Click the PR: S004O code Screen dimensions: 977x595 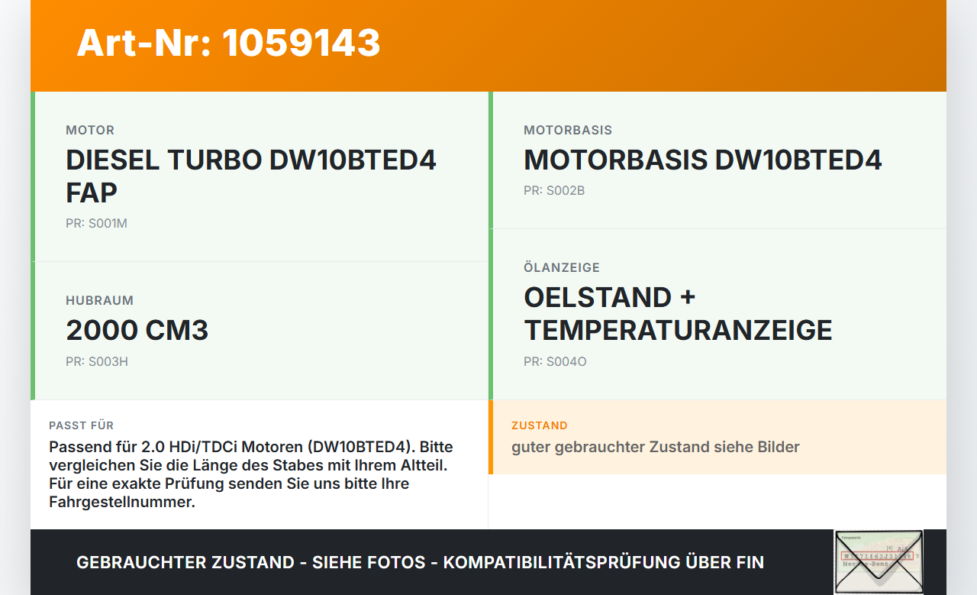555,362
